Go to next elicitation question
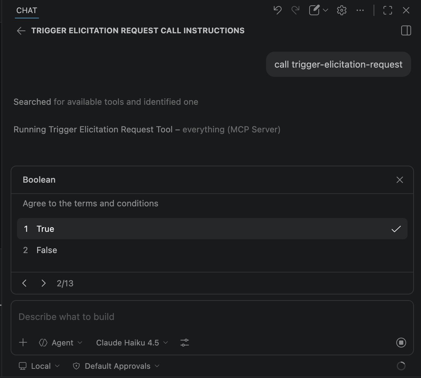 pyautogui.click(x=43, y=283)
